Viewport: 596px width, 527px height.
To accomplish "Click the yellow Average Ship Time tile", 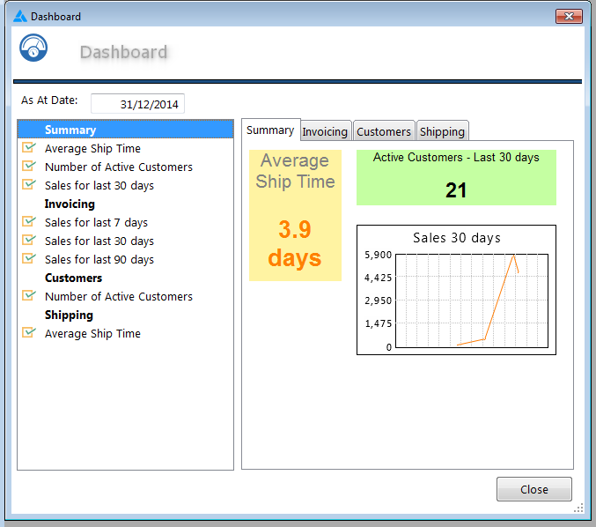I will 295,216.
